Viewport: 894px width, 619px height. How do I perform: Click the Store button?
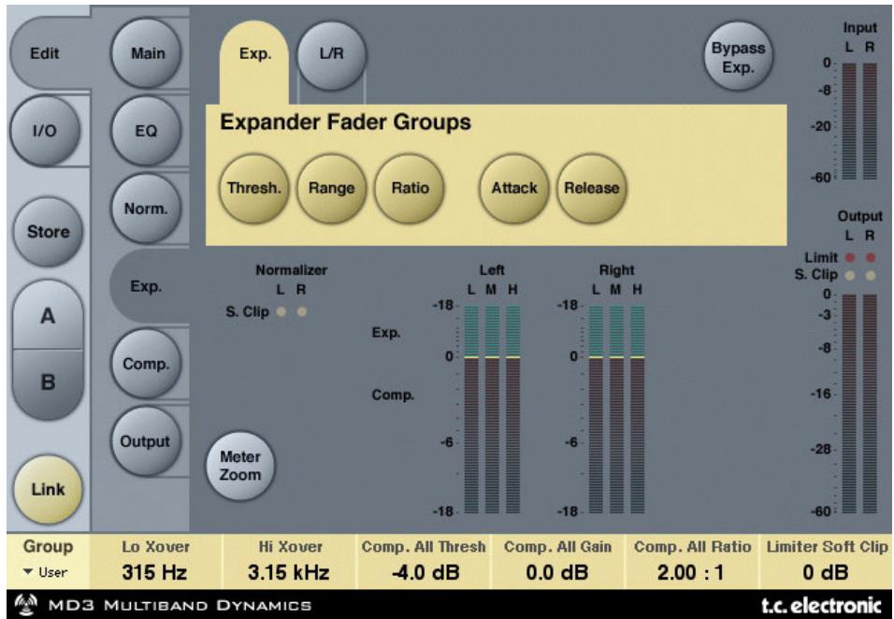[x=48, y=232]
